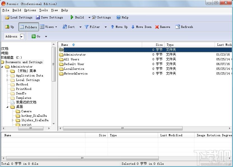The image size is (233, 167).
Task: Select Documents and Settings in tree
Action: (x=24, y=62)
